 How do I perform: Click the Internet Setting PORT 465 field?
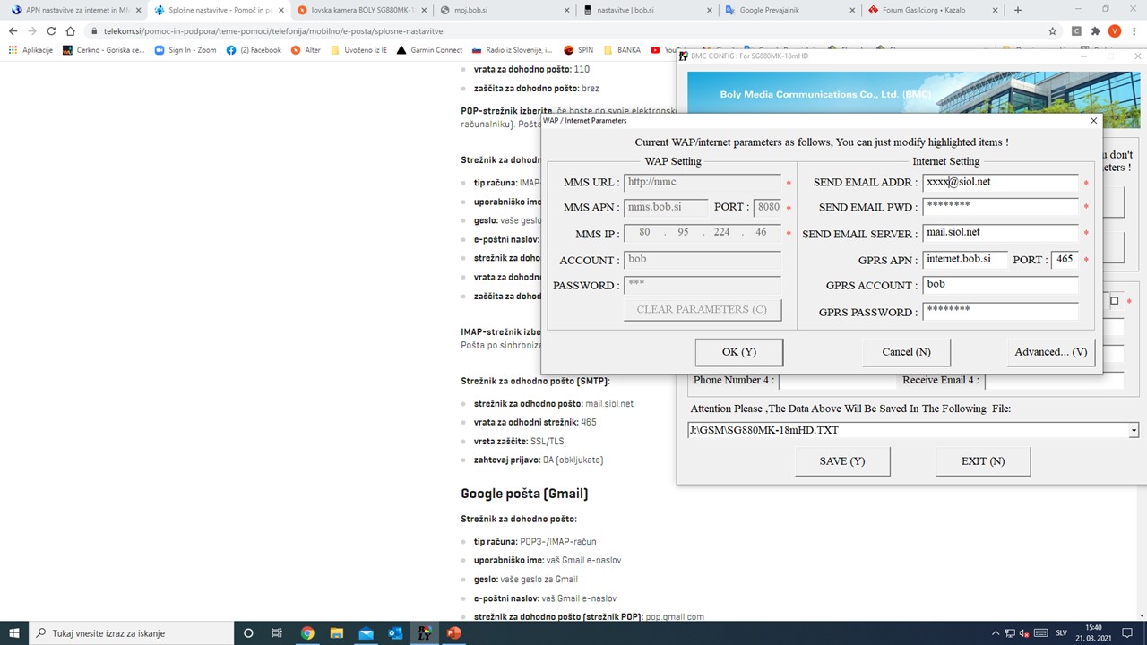click(1065, 260)
